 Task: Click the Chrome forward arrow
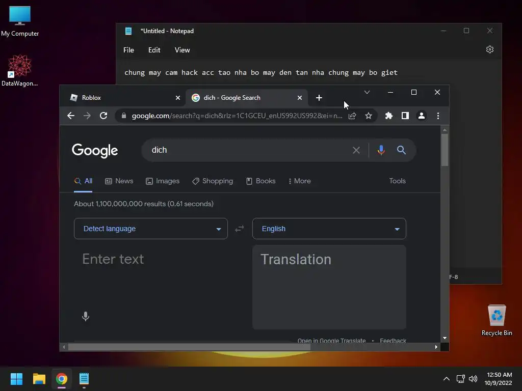87,116
